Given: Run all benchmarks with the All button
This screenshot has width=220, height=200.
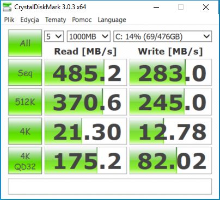Looking at the screenshot, I should click(x=25, y=43).
